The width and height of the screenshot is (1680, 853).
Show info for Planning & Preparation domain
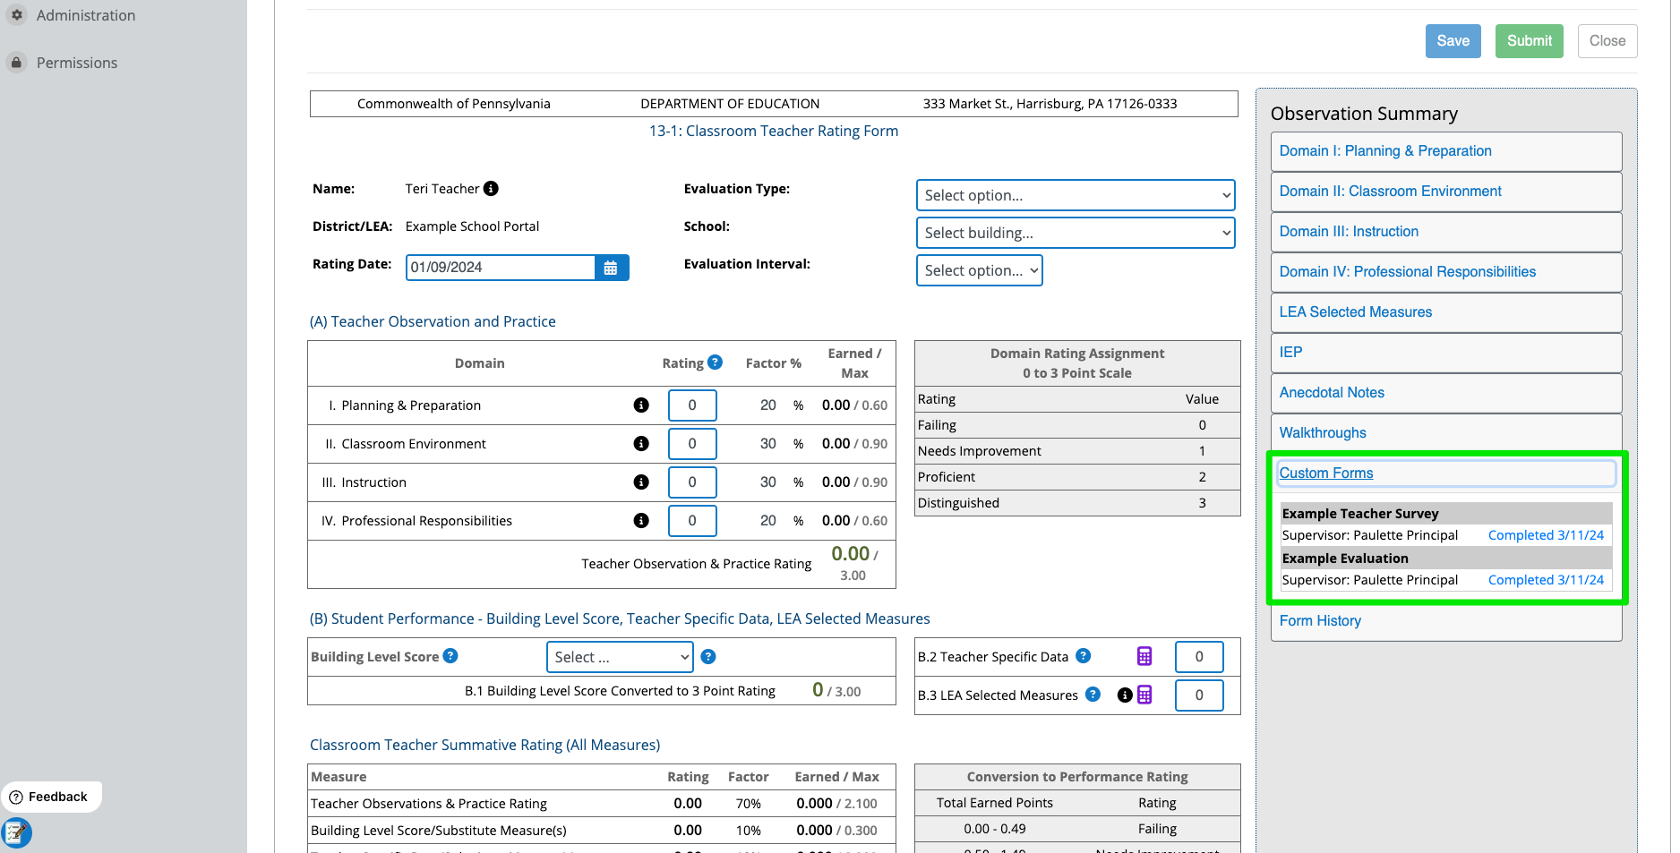(x=641, y=405)
